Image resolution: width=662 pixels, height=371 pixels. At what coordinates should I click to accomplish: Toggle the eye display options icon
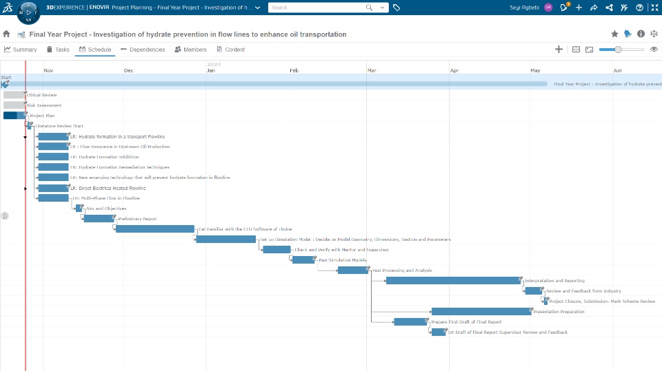(x=654, y=50)
